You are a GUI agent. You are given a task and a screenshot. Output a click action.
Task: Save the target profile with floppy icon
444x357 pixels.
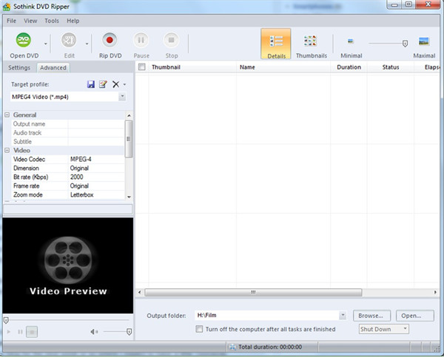click(91, 85)
